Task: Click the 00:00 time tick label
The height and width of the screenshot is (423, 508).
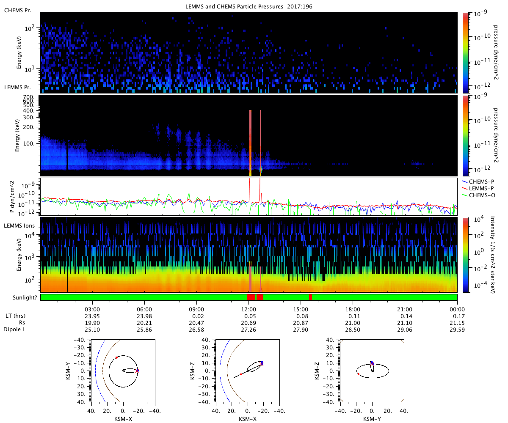Action: (457, 309)
